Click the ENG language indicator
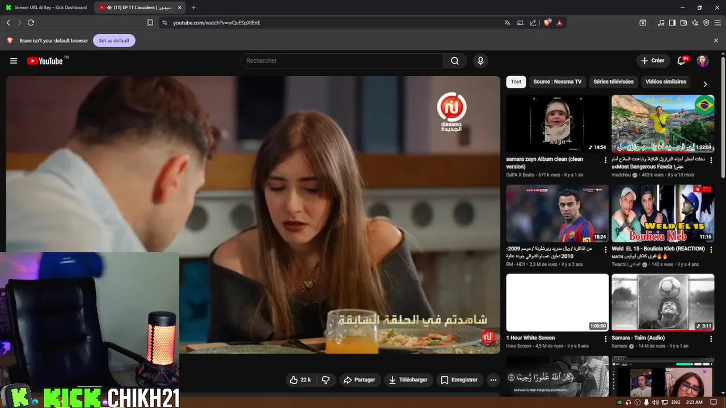Screen dimensions: 726x408 coord(675,402)
